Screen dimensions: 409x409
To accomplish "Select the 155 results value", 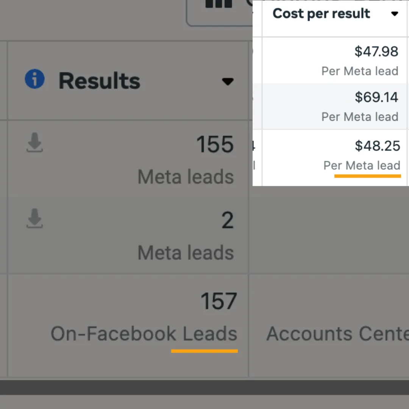I will click(x=215, y=144).
